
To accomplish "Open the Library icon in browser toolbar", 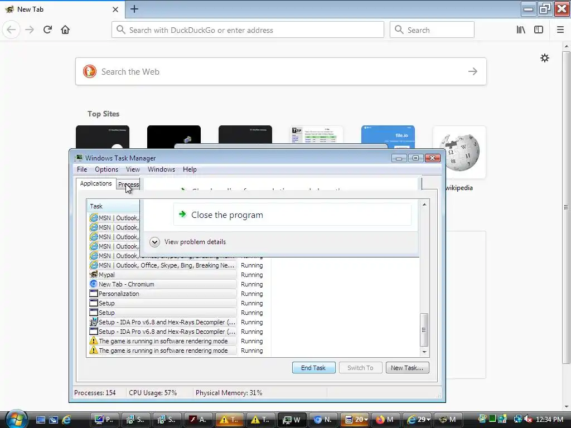I will [521, 30].
